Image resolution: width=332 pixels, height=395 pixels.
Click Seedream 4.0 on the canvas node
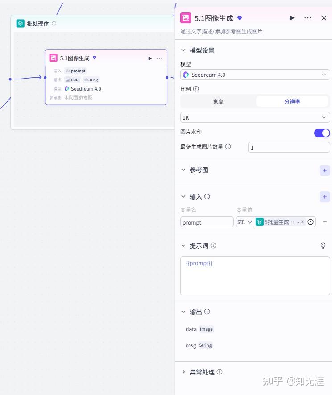click(x=83, y=89)
